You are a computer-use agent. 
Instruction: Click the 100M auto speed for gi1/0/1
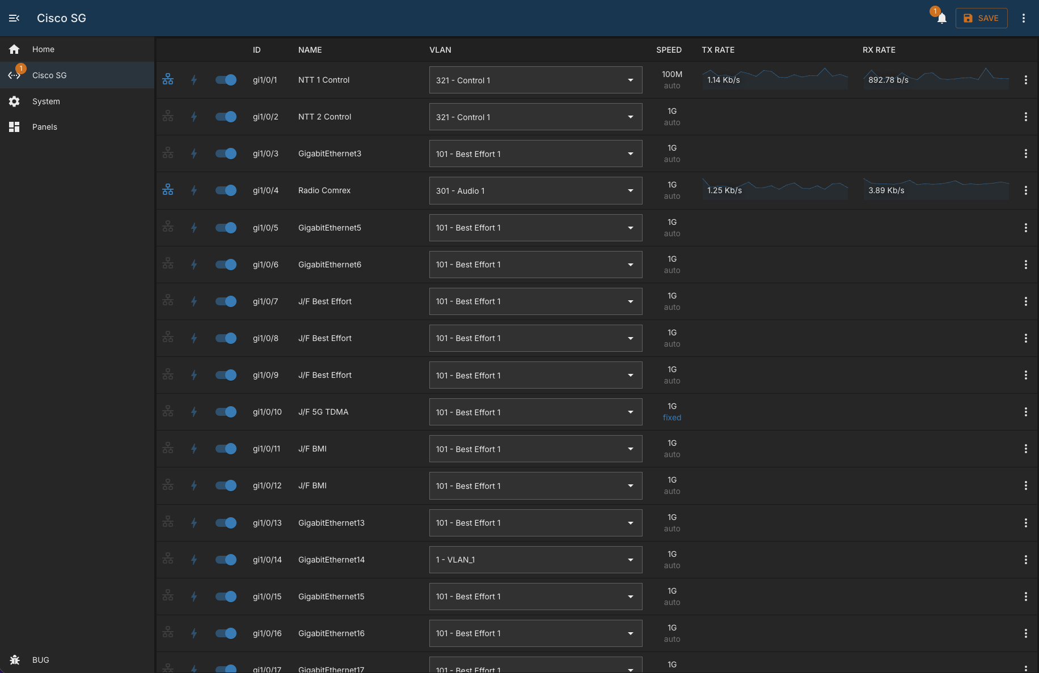[672, 80]
